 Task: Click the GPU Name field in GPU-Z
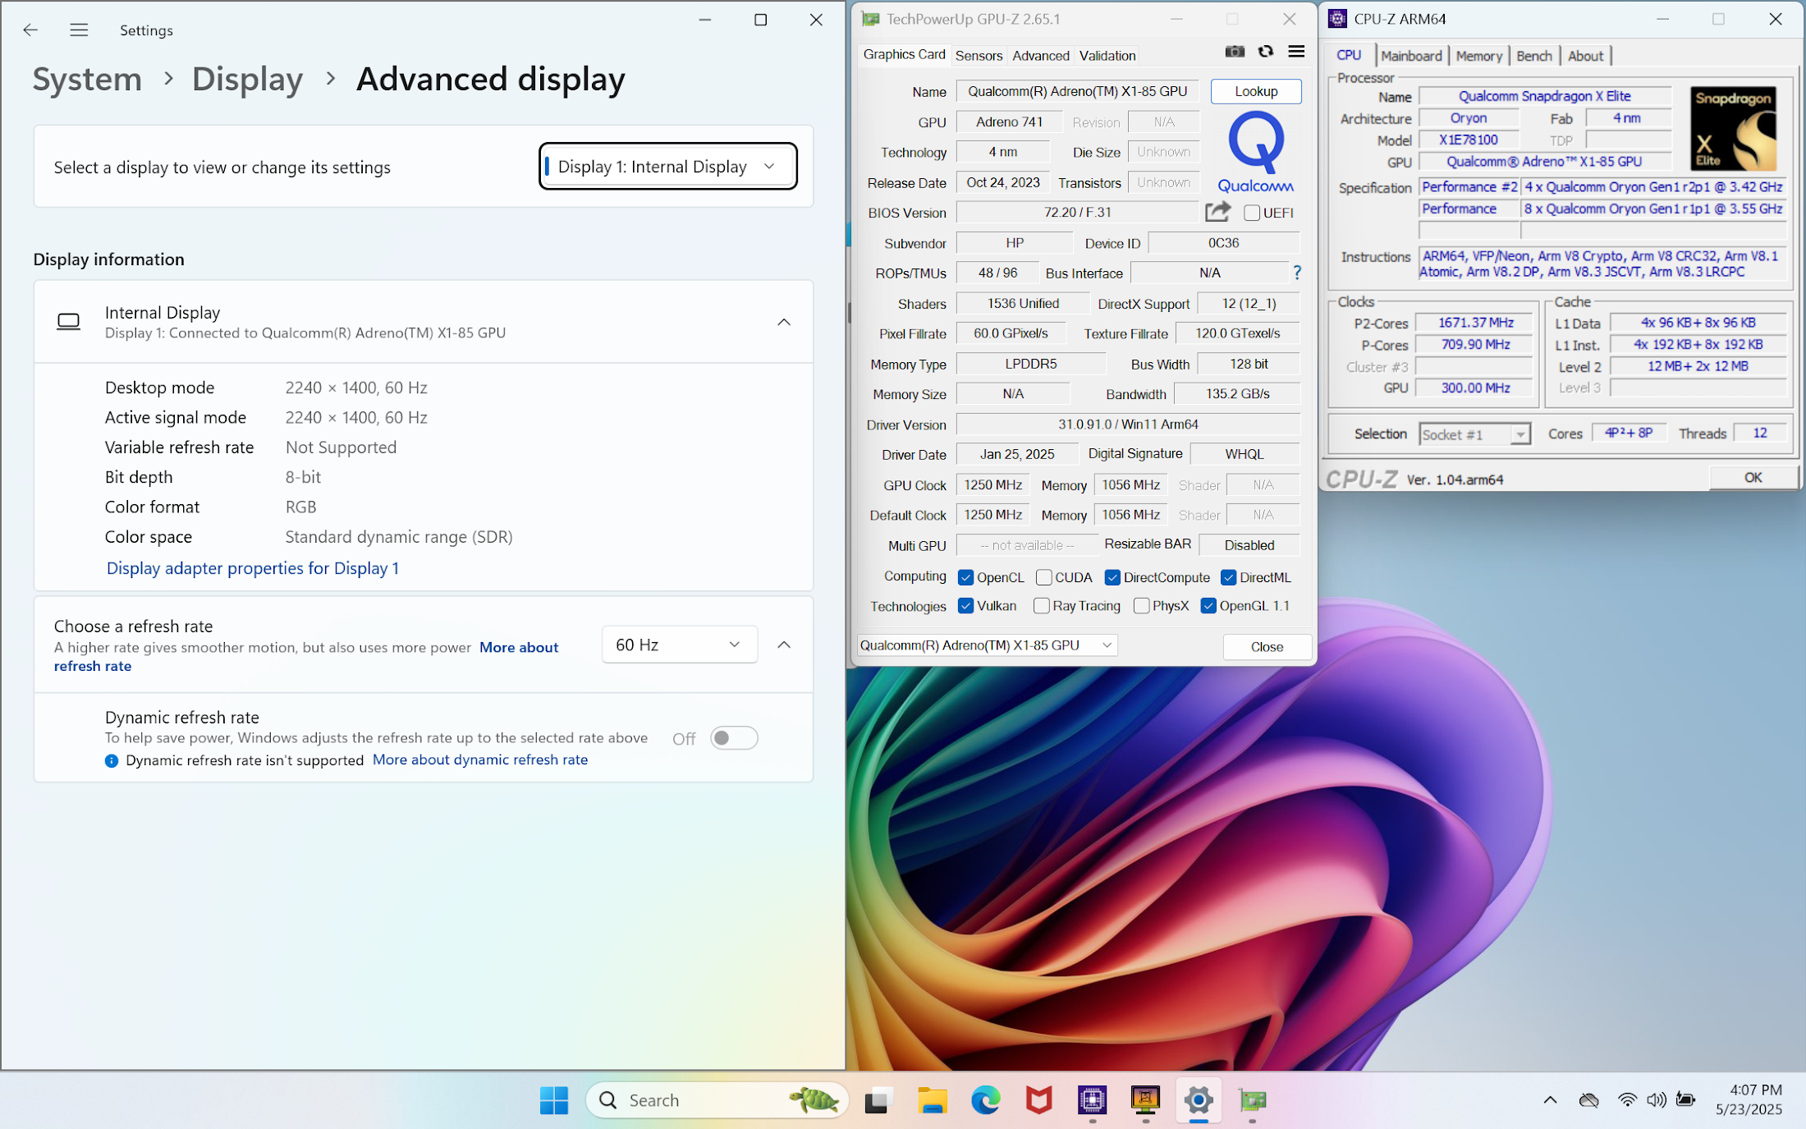[x=1077, y=91]
